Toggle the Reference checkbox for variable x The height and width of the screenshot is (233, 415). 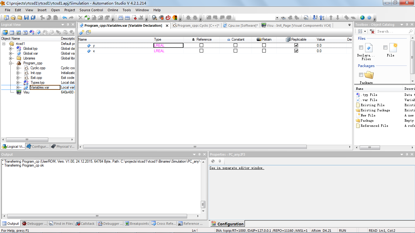click(x=201, y=51)
